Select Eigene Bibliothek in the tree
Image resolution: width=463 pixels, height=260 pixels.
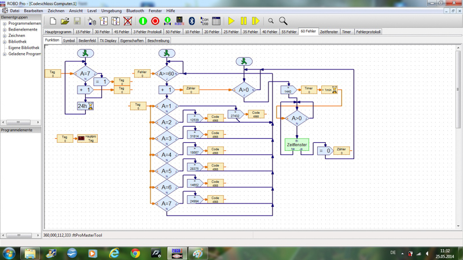[x=23, y=47]
